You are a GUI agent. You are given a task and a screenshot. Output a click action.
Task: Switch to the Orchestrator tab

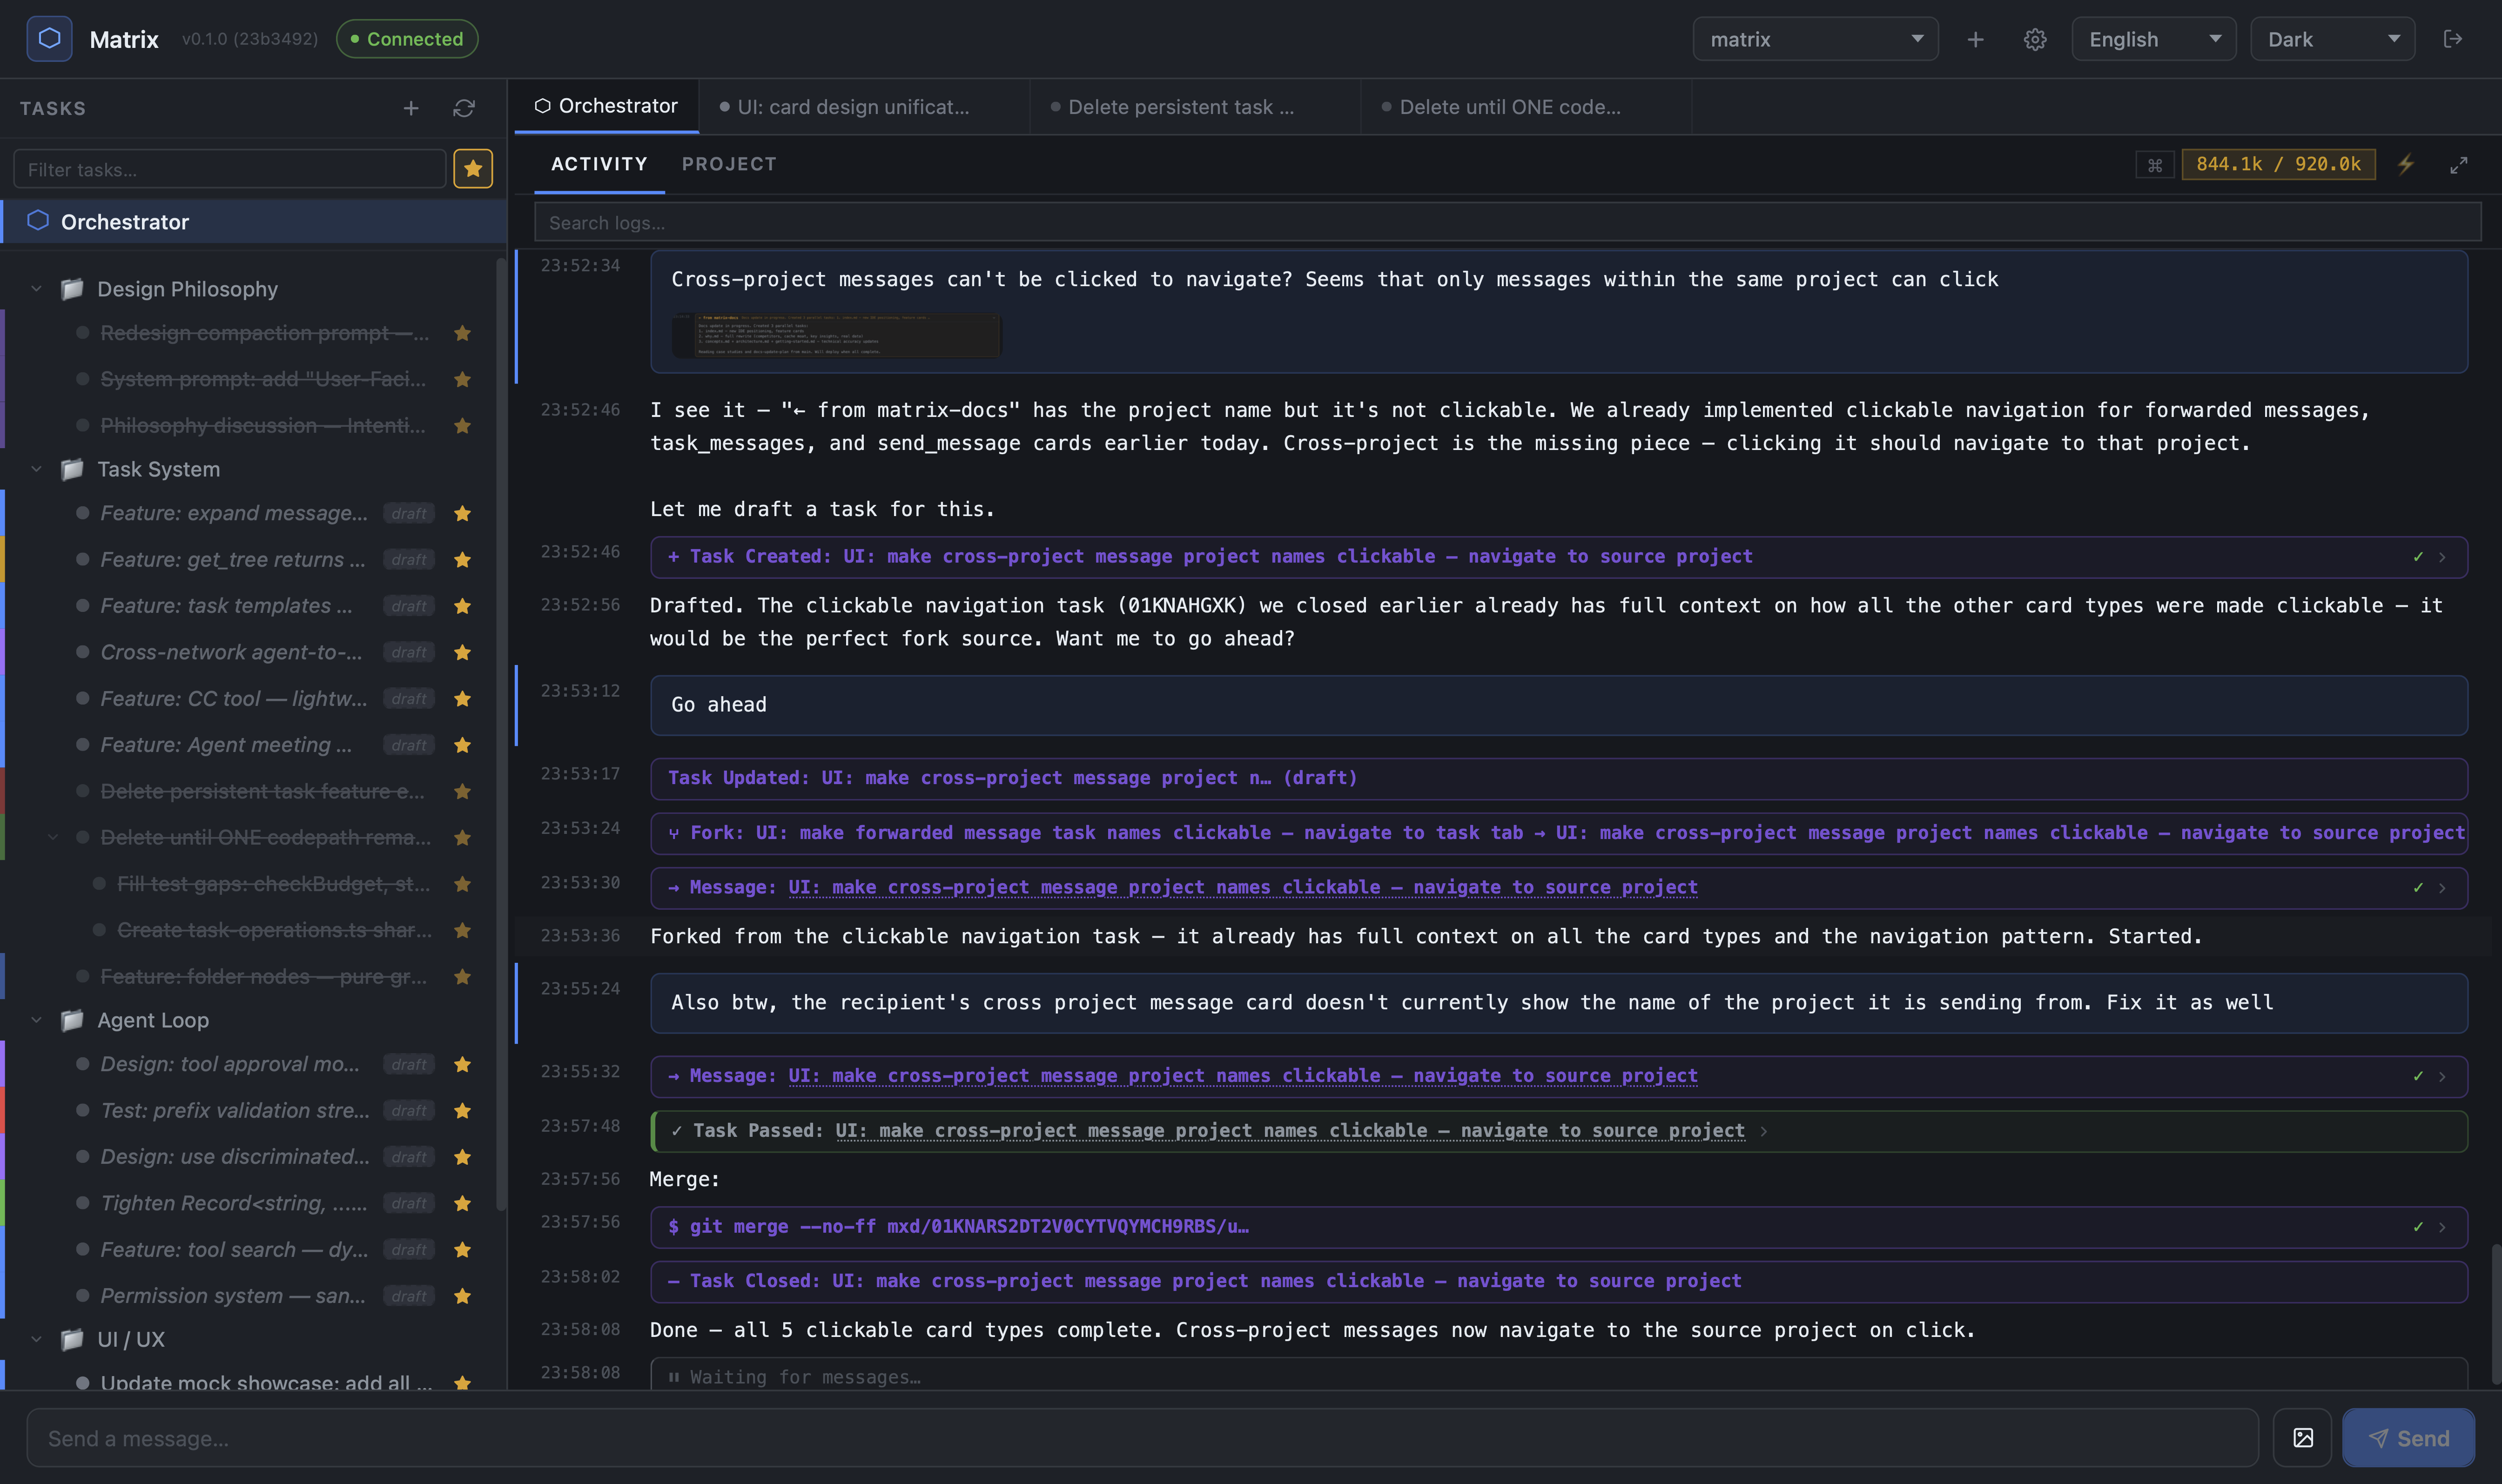[x=606, y=106]
